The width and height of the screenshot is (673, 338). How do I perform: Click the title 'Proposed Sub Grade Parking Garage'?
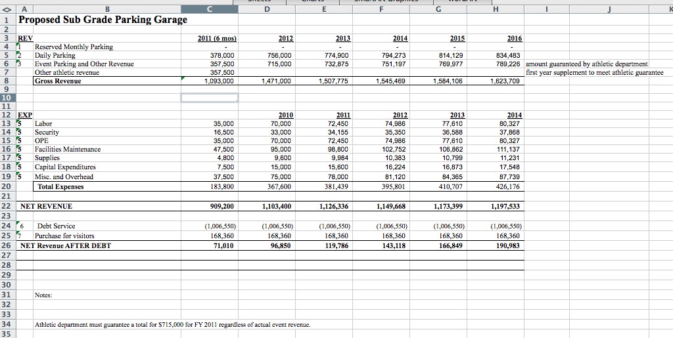point(103,20)
